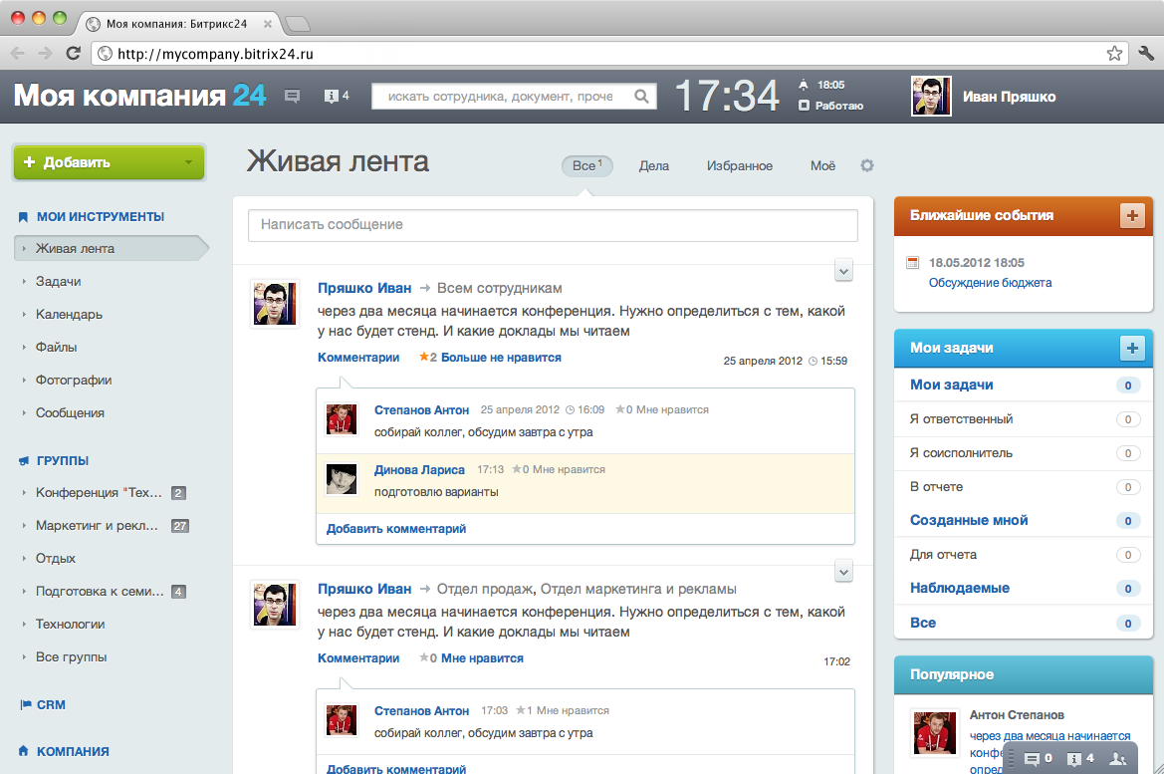1164x774 pixels.
Task: Add a new upcoming event plus
Action: click(1132, 215)
